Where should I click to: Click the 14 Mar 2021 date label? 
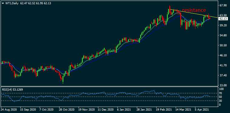[183, 109]
